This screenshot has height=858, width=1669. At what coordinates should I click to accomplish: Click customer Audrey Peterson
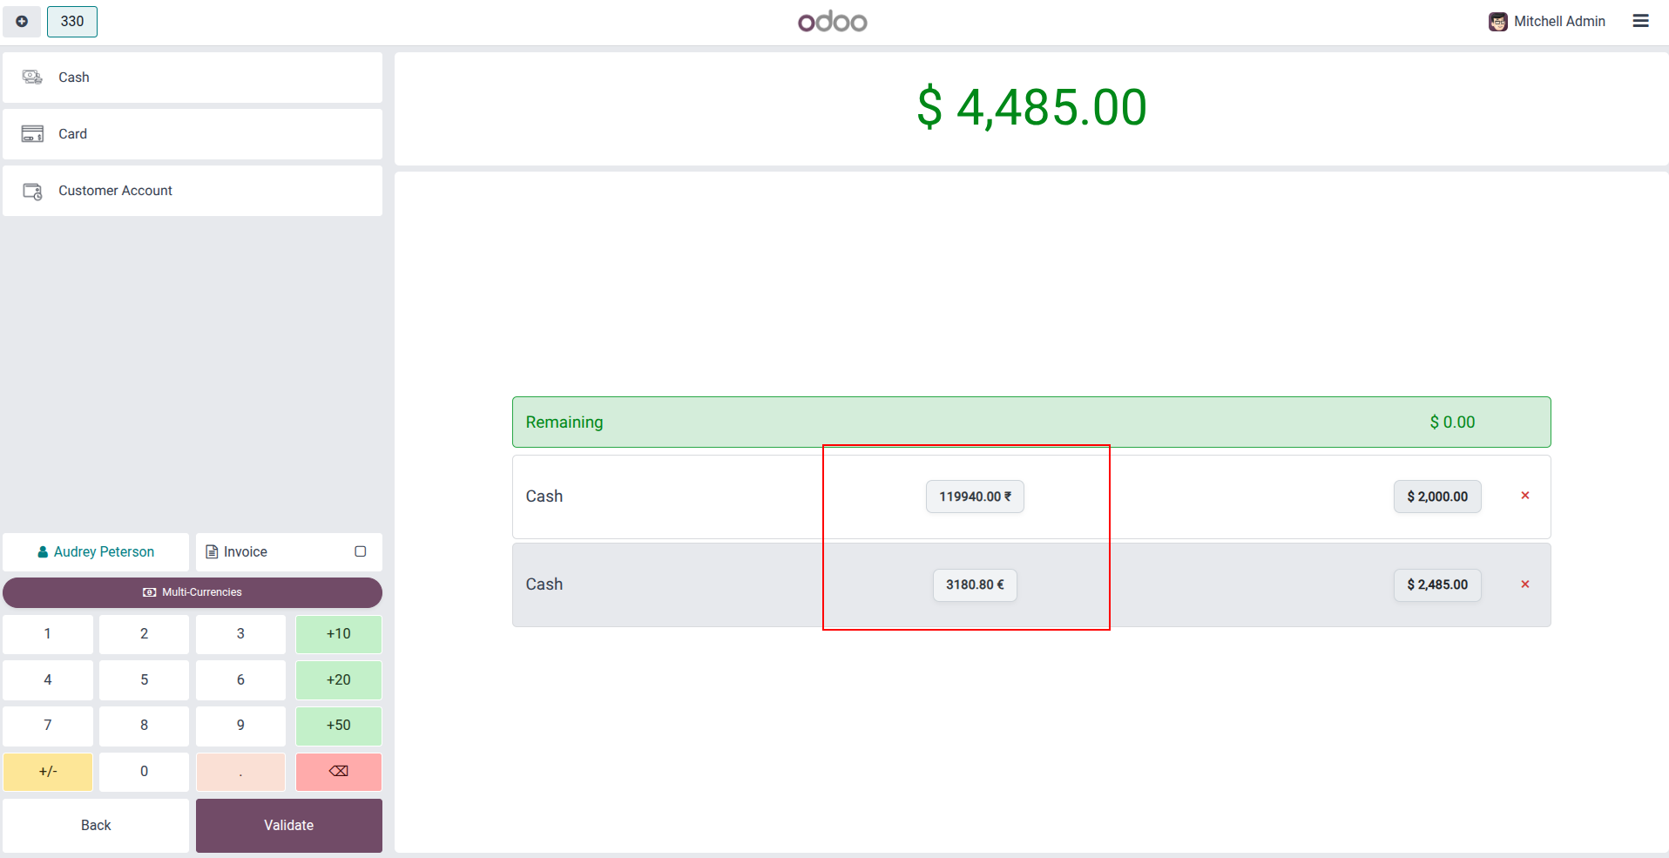(x=96, y=552)
